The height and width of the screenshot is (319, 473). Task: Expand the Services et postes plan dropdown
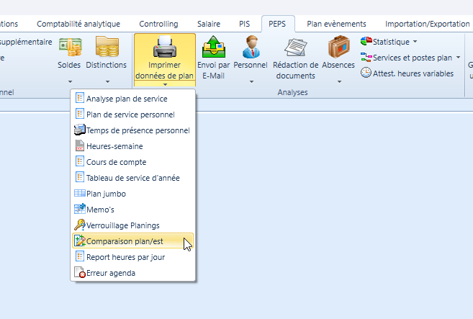(458, 58)
